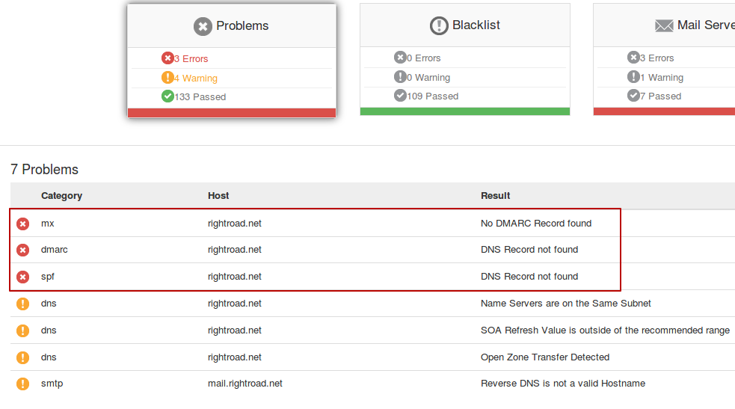
Task: Open the 4 Warning link in Problems
Action: [x=196, y=78]
